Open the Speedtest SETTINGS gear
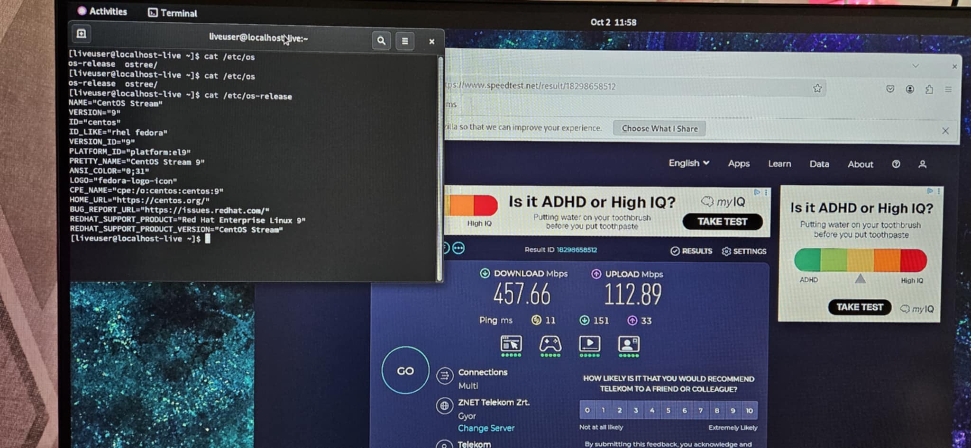This screenshot has height=448, width=971. [744, 251]
